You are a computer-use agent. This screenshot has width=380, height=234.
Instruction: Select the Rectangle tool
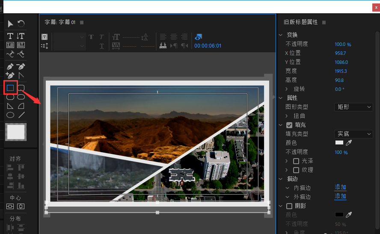pyautogui.click(x=10, y=88)
